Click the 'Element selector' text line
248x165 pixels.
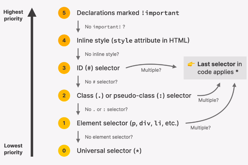pyautogui.click(x=128, y=123)
